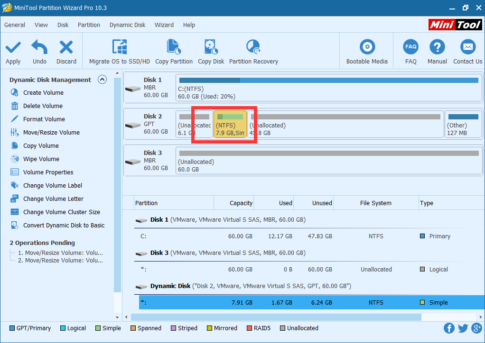The image size is (485, 343).
Task: Select Disk 2 Other 127 MB partition
Action: click(463, 124)
